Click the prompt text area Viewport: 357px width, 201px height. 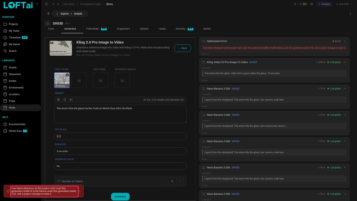(x=120, y=114)
